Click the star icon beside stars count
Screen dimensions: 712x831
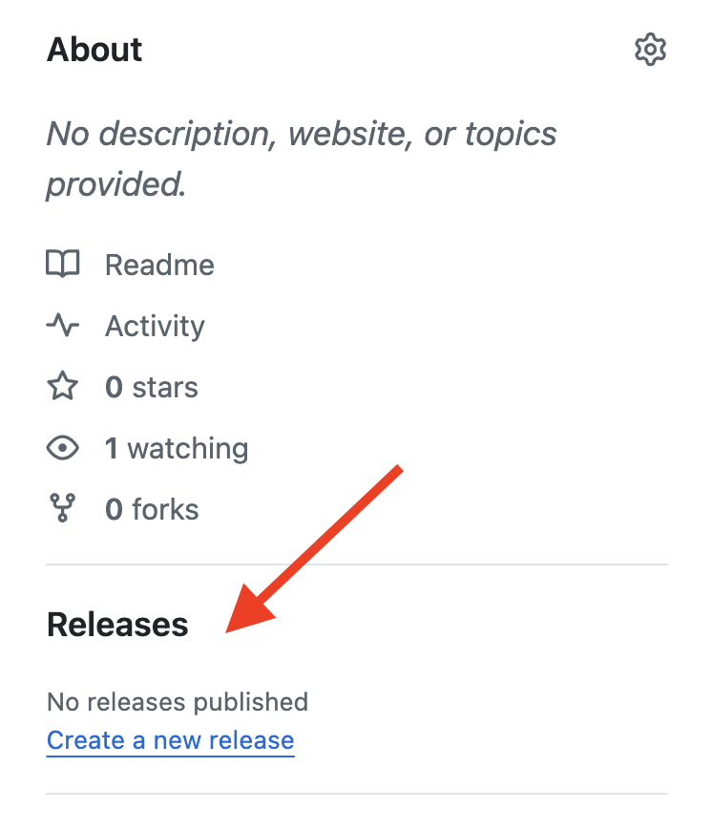click(63, 387)
